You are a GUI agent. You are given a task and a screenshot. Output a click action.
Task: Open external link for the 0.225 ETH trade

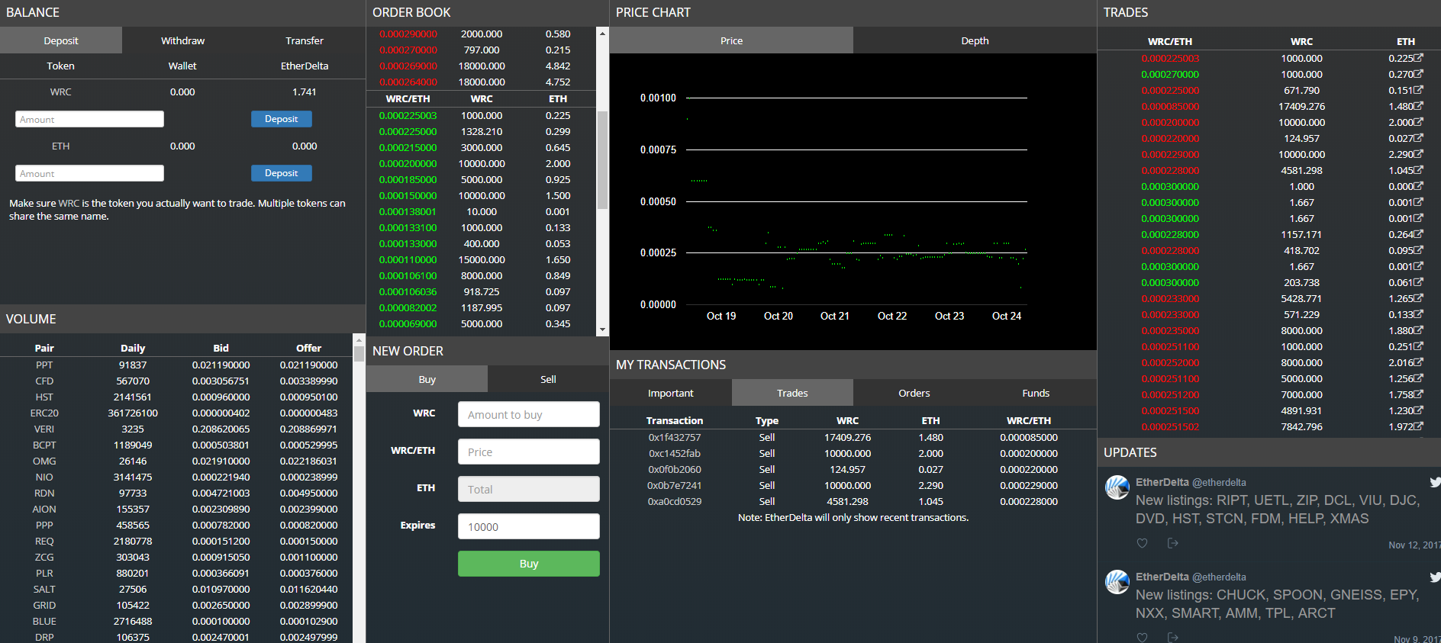point(1418,58)
